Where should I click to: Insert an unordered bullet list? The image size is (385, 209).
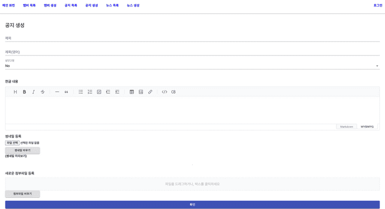(81, 92)
